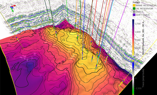Click the SHALE gray legend swatch
This screenshot has height=95, width=157.
click(x=134, y=12)
